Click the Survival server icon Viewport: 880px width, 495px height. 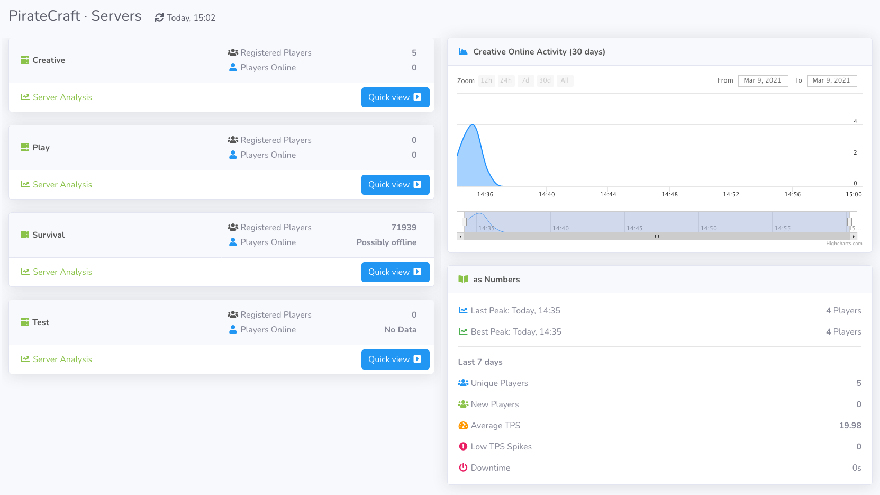pos(25,235)
